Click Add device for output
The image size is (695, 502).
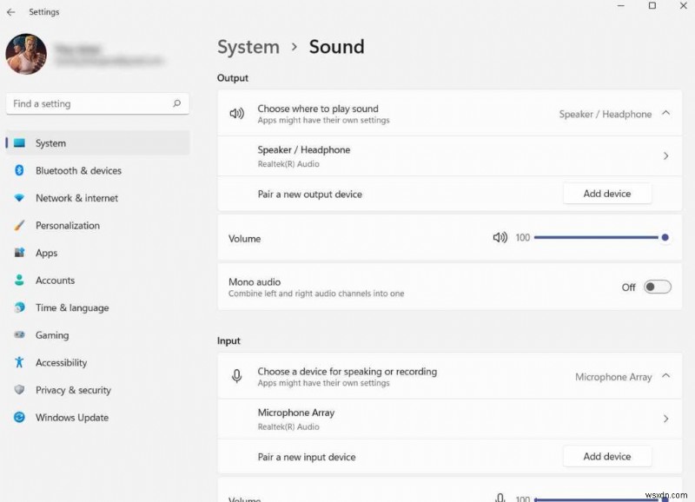tap(607, 193)
